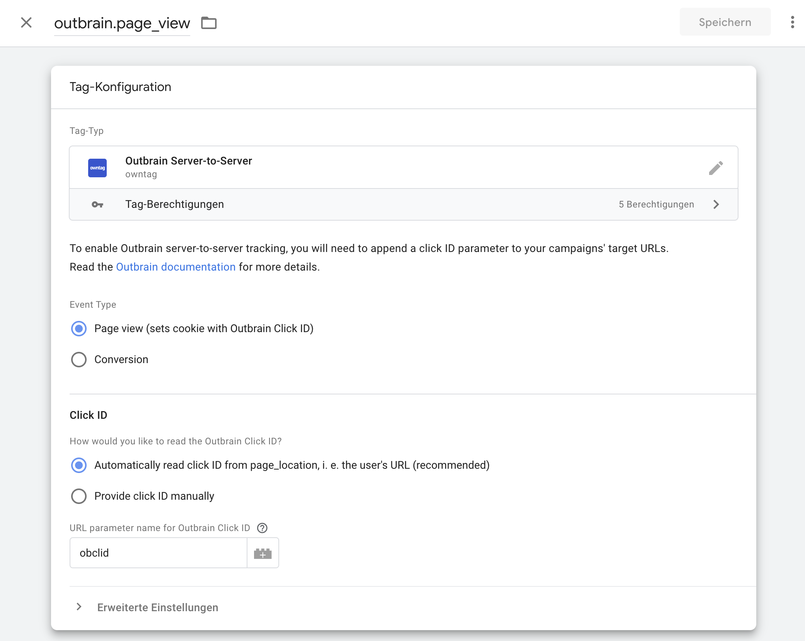The width and height of the screenshot is (805, 641).
Task: Select the Page view event type
Action: 79,329
